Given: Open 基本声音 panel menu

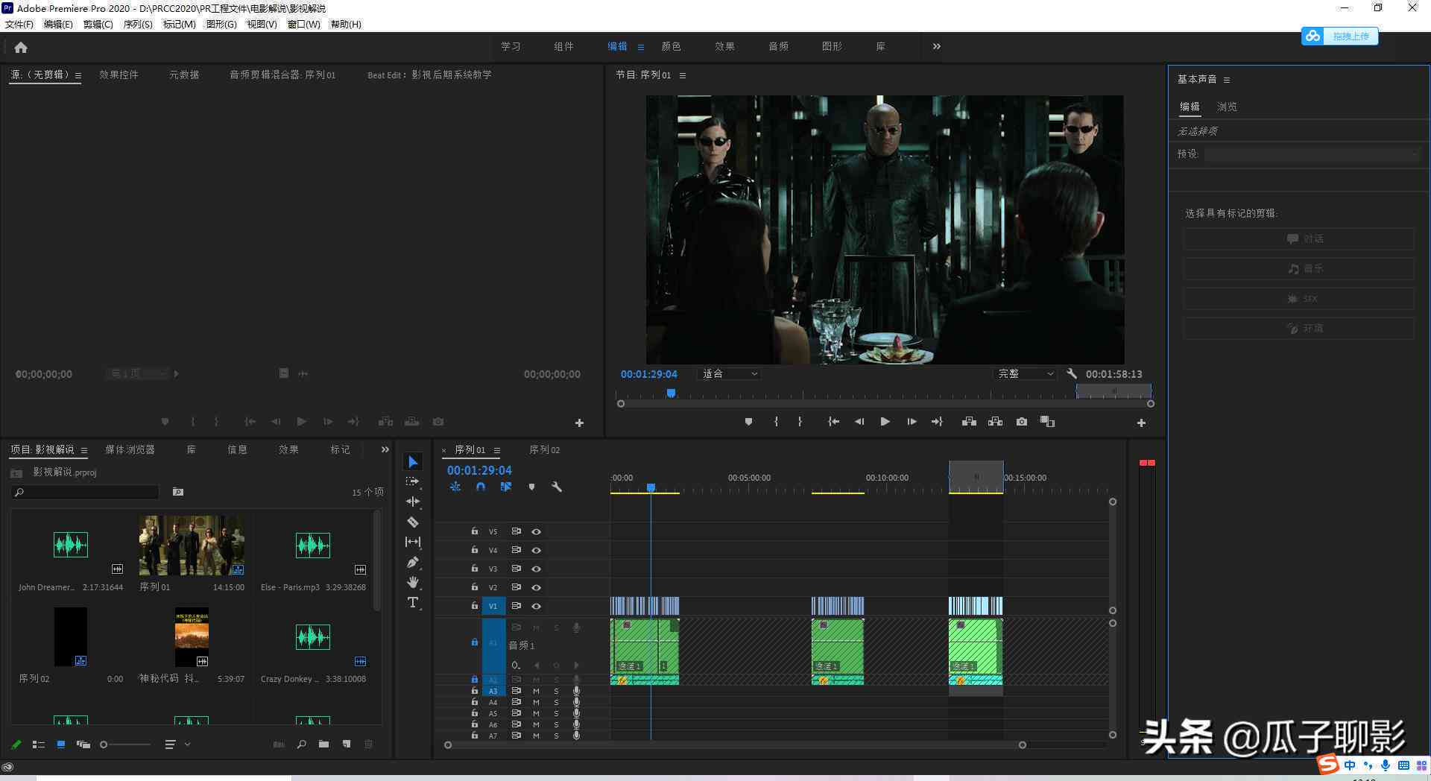Looking at the screenshot, I should tap(1227, 80).
